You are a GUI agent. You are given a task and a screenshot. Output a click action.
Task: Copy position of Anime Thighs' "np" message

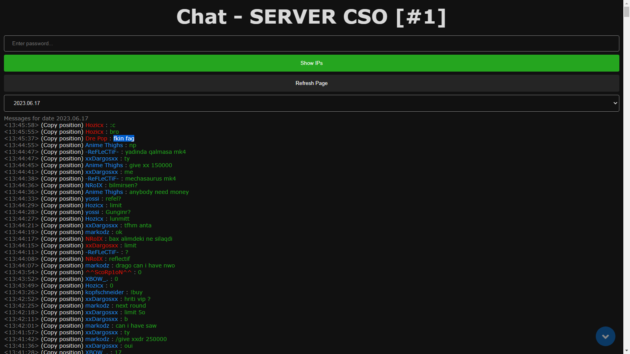tap(62, 145)
